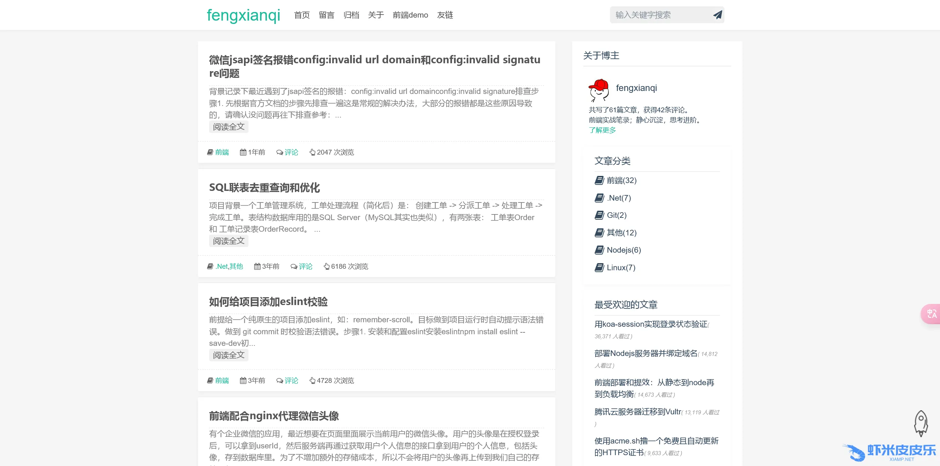940x466 pixels.
Task: Click book icon beside 前端(32) category
Action: pyautogui.click(x=599, y=180)
